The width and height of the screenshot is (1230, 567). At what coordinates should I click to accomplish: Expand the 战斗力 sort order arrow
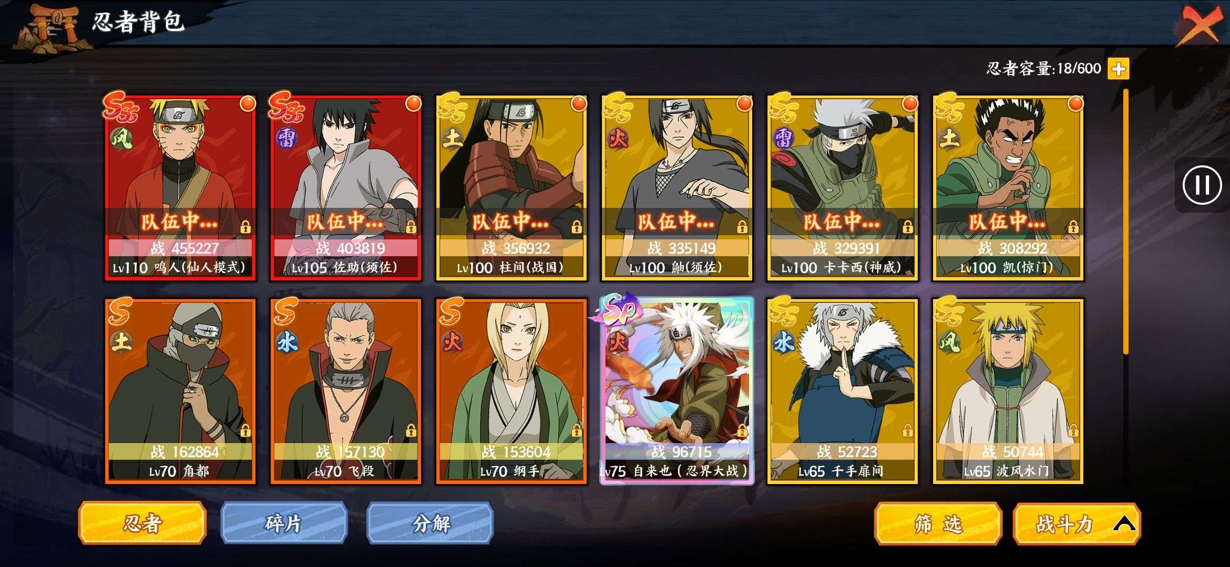1124,523
